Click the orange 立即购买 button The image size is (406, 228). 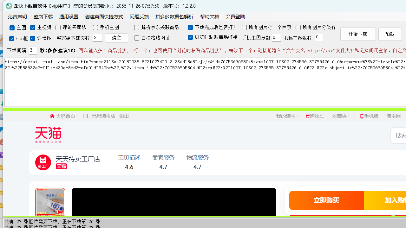[x=326, y=200]
